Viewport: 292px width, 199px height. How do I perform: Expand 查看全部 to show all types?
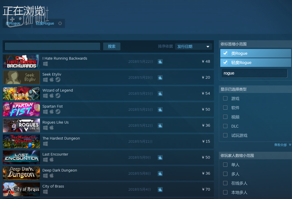(282, 145)
